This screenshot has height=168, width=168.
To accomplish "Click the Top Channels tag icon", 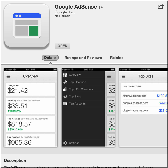I will point(65,82).
